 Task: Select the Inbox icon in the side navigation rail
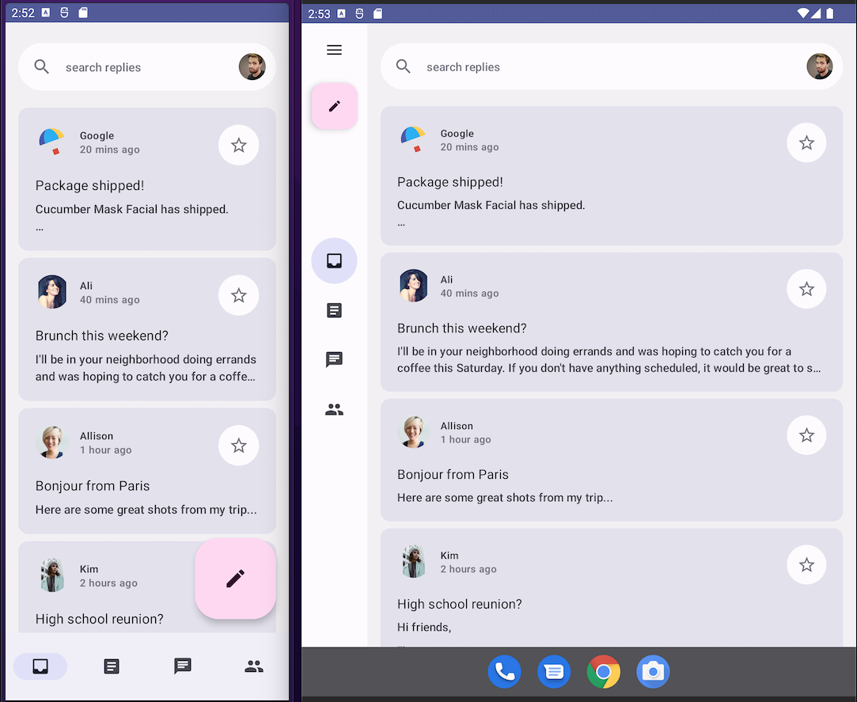click(334, 261)
